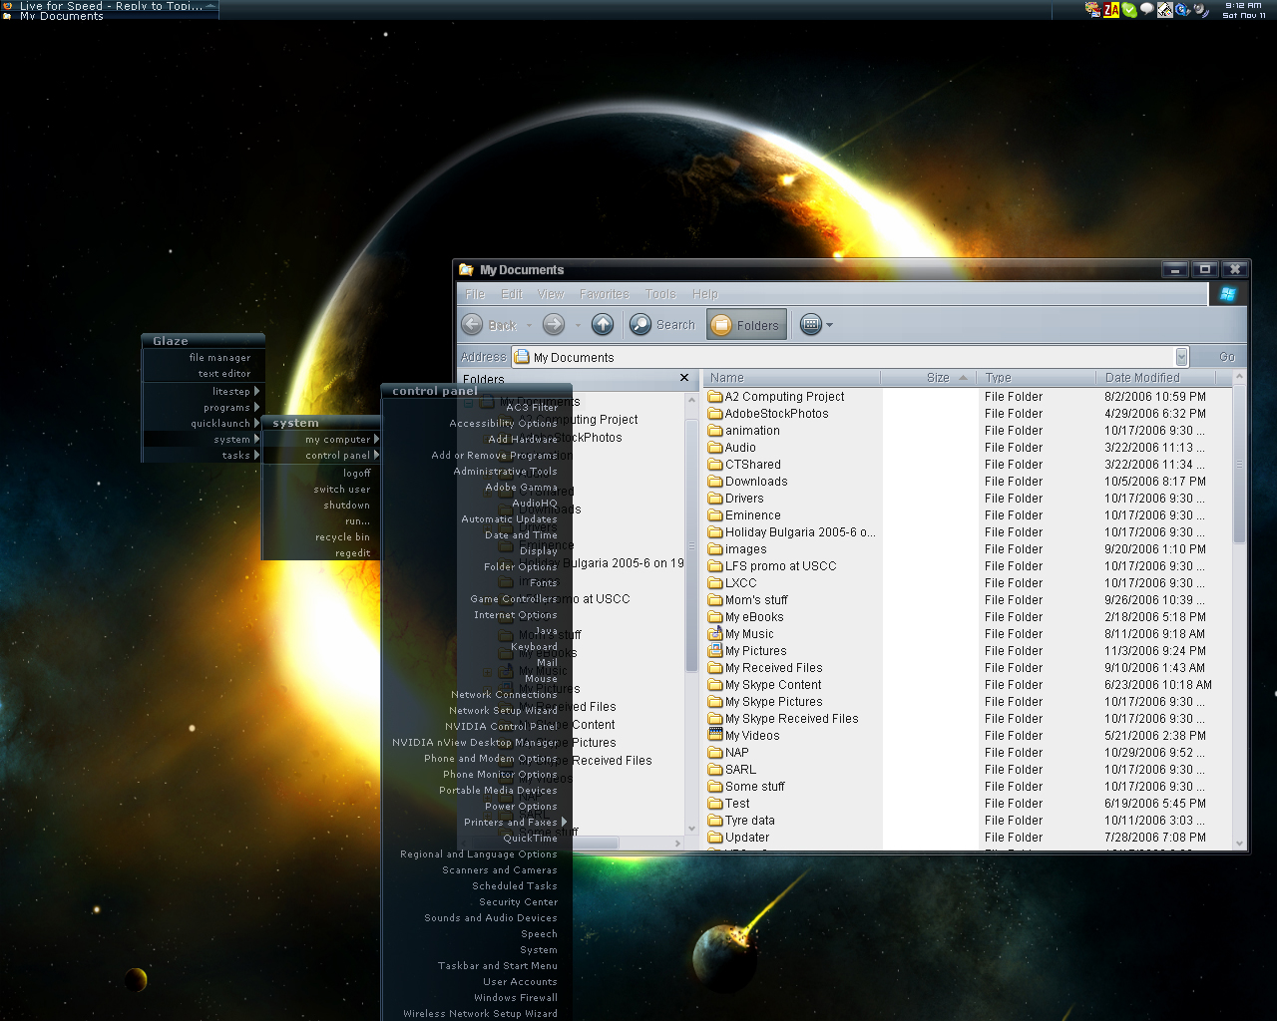The width and height of the screenshot is (1277, 1021).
Task: Open the Edit menu
Action: [x=512, y=294]
